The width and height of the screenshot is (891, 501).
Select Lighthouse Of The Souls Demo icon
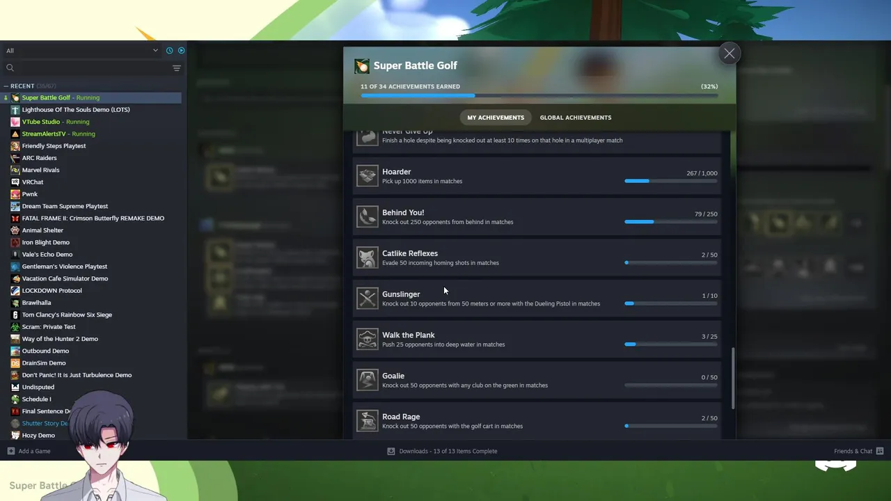pos(15,110)
